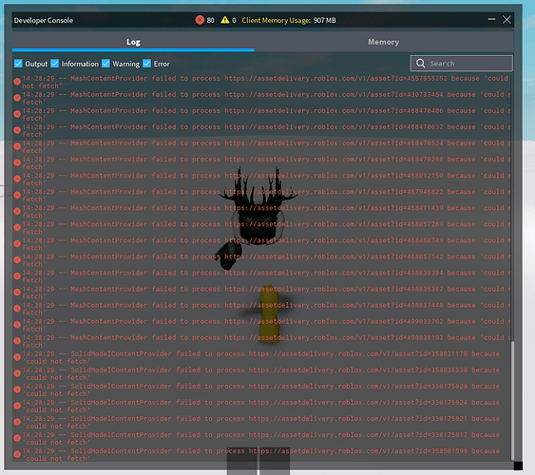Click the 80 errors count

click(211, 21)
